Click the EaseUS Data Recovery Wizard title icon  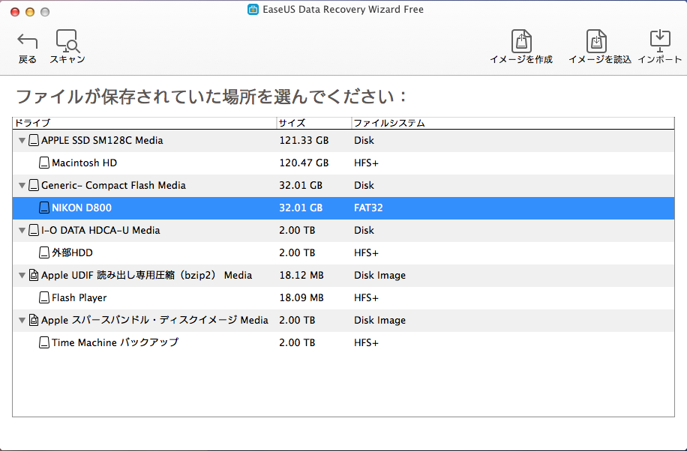coord(252,9)
